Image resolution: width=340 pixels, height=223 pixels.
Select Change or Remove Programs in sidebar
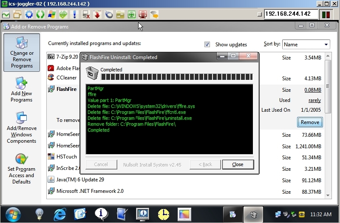tap(22, 52)
